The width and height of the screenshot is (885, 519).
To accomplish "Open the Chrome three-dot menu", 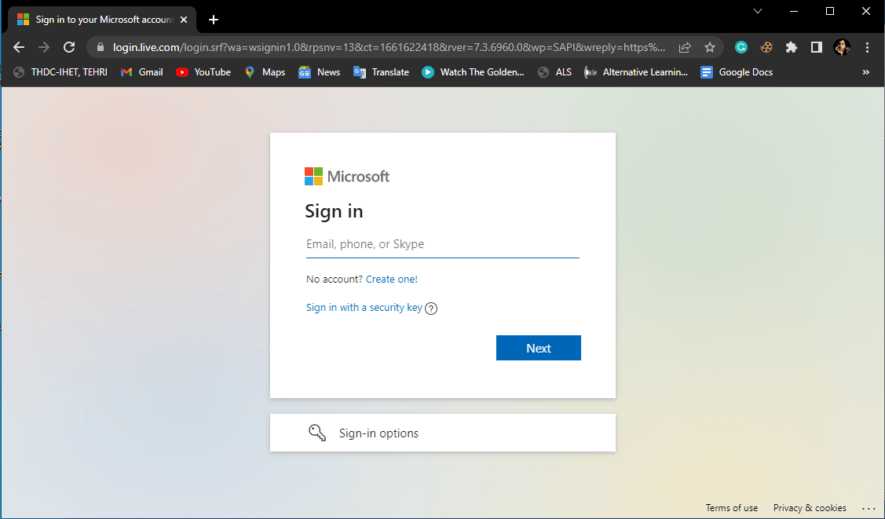I will point(867,47).
